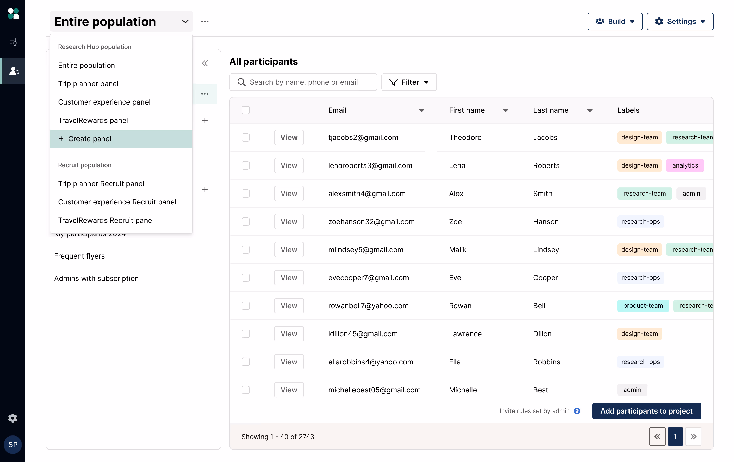Click the SP user avatar
The width and height of the screenshot is (734, 462).
click(x=12, y=444)
